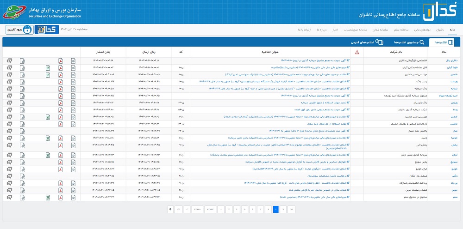Open the PDF icon in the خودرو row
The image size is (463, 229).
[60, 169]
